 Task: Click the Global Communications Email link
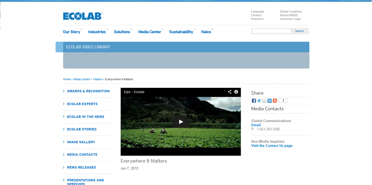coord(256,125)
